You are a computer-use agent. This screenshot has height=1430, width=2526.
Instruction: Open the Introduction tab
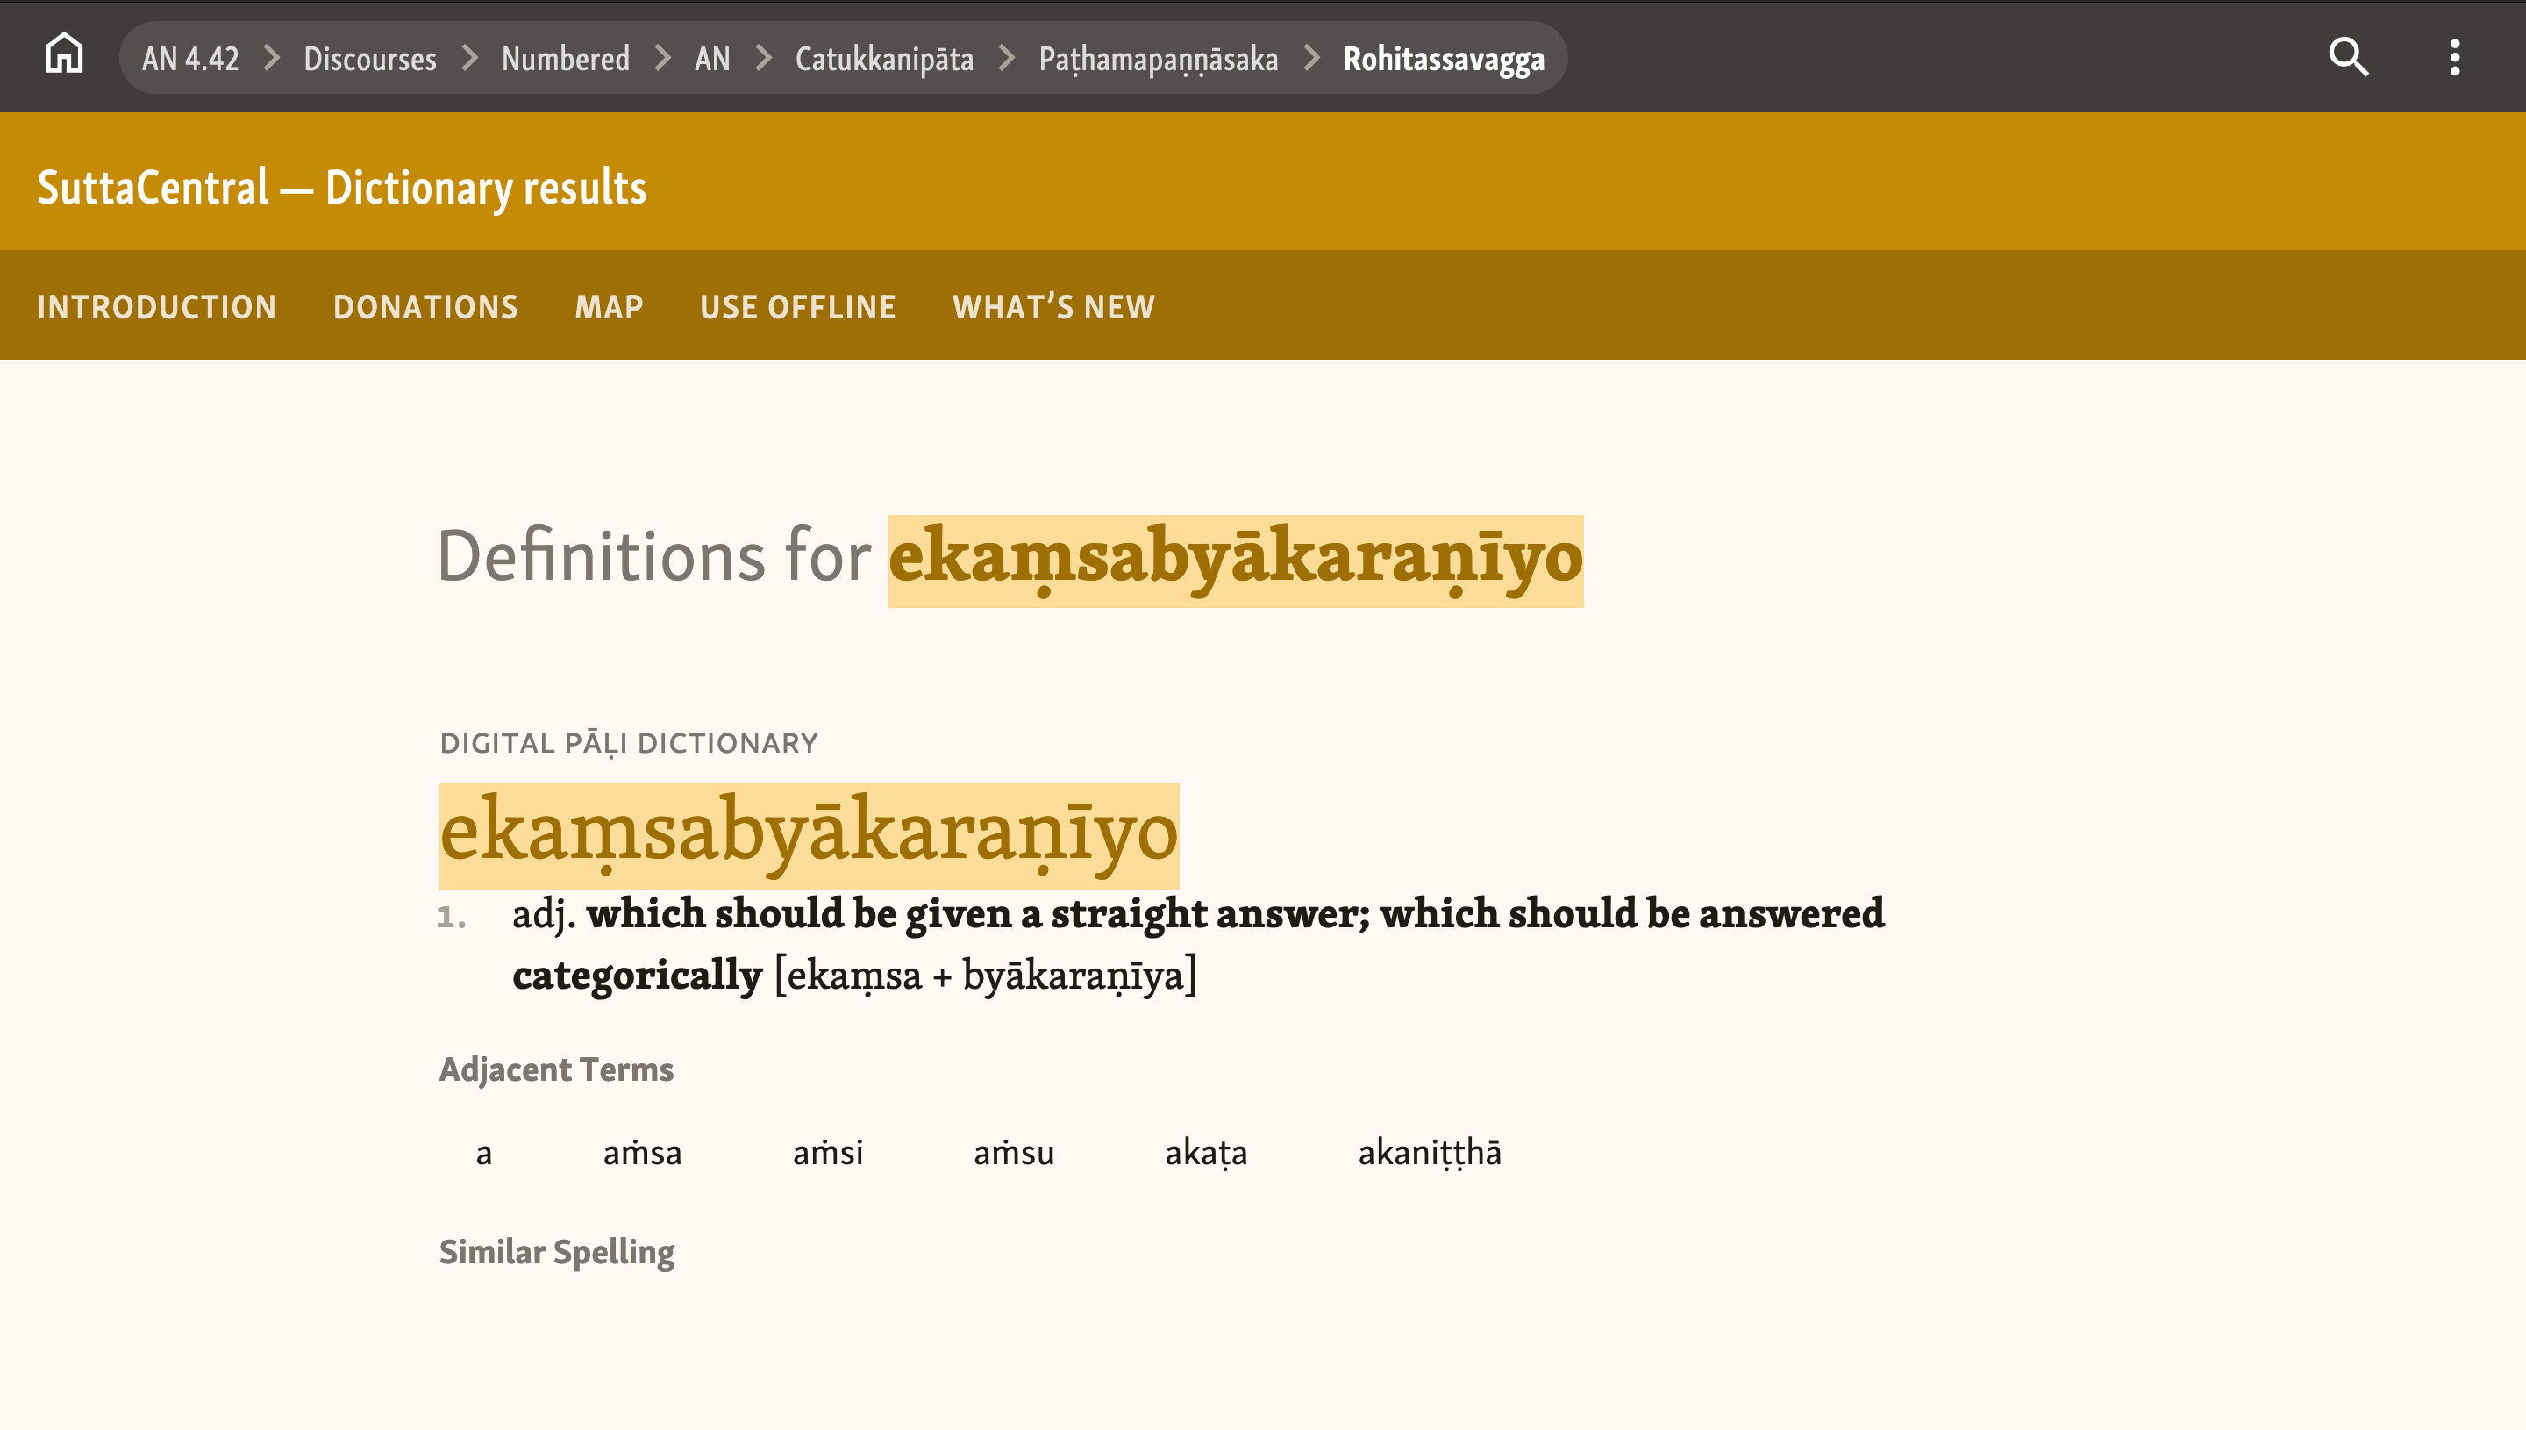click(x=157, y=307)
